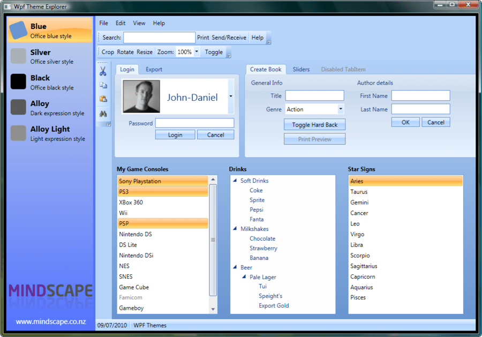The image size is (482, 337).
Task: Select the Blue theme swatch icon
Action: pyautogui.click(x=19, y=31)
